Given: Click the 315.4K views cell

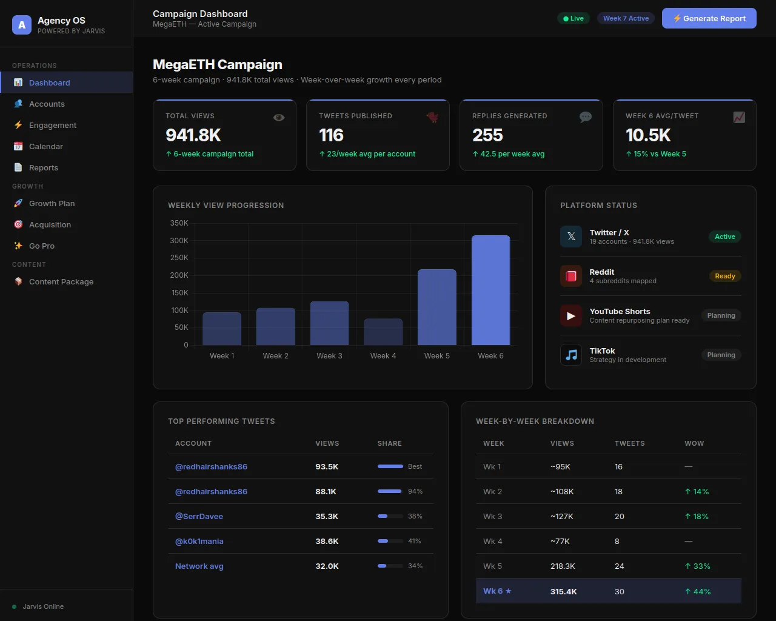Looking at the screenshot, I should (x=564, y=591).
